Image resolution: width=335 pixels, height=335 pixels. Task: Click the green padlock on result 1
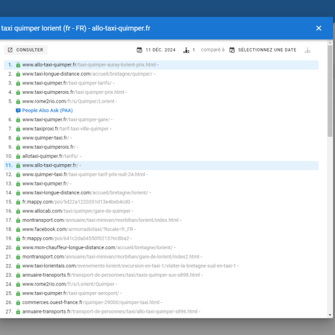tap(18, 65)
